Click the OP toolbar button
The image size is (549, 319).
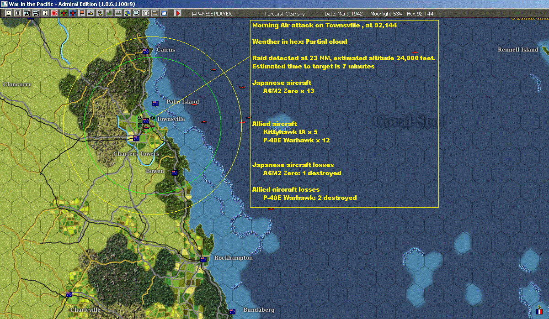point(146,13)
